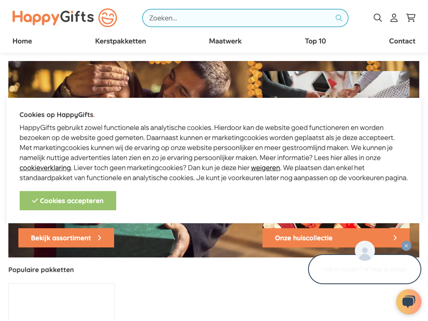This screenshot has height=321, width=428.
Task: Click the chat message bubble text
Action: pyautogui.click(x=364, y=269)
